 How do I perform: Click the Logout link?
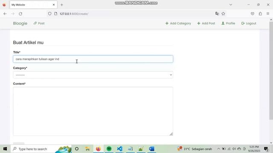249,23
